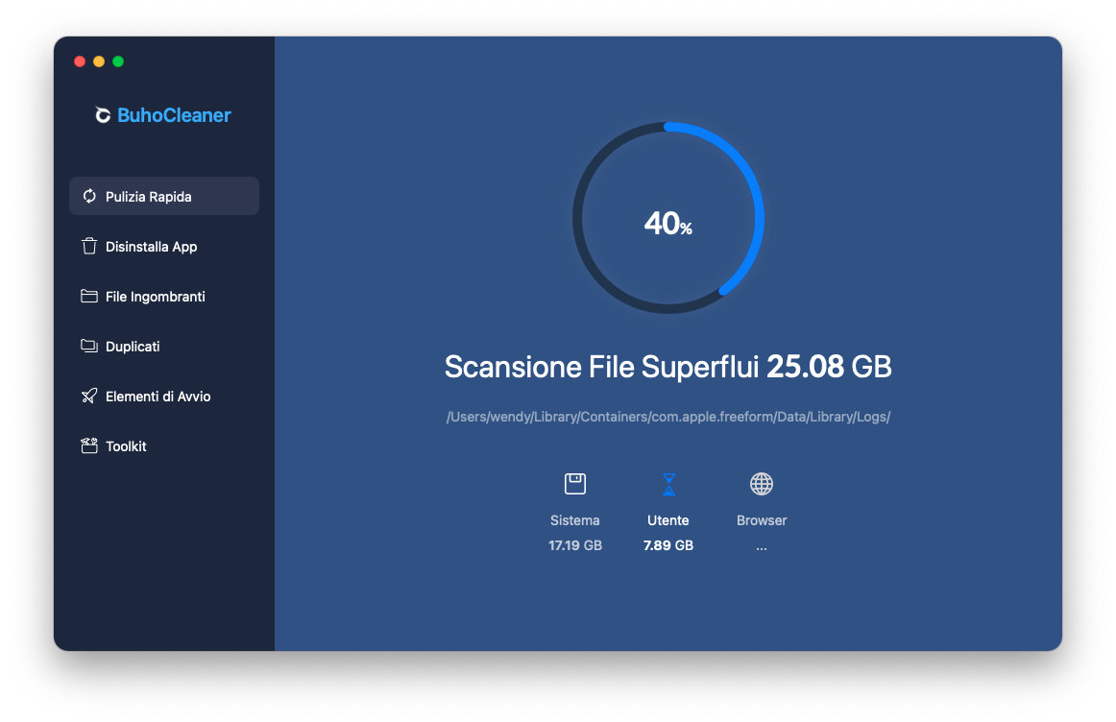Screen dimensions: 1116x722
Task: Click the scanned Logs folder path text
Action: click(x=668, y=417)
